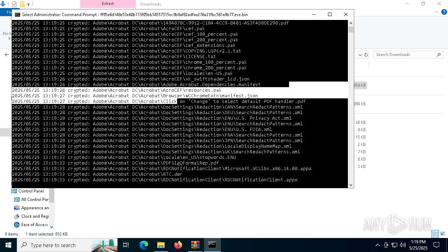Viewport: 448px width, 252px height.
Task: Click the navigation pane scrollbar thumb
Action: pyautogui.click(x=52, y=195)
